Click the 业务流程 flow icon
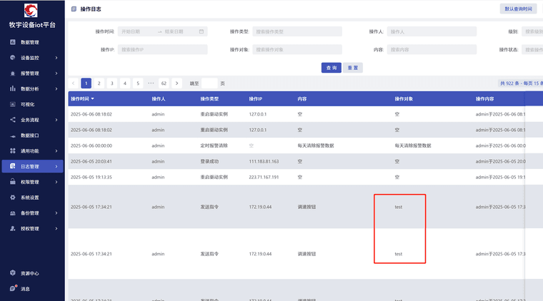 pyautogui.click(x=12, y=120)
